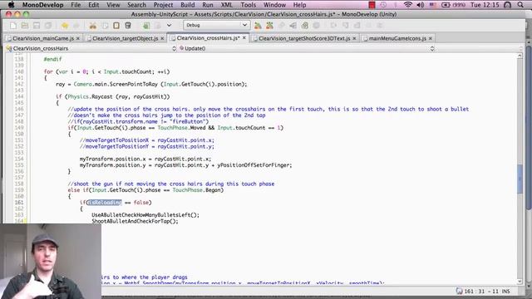Click the greyed icon right of the build icons

click(282, 26)
